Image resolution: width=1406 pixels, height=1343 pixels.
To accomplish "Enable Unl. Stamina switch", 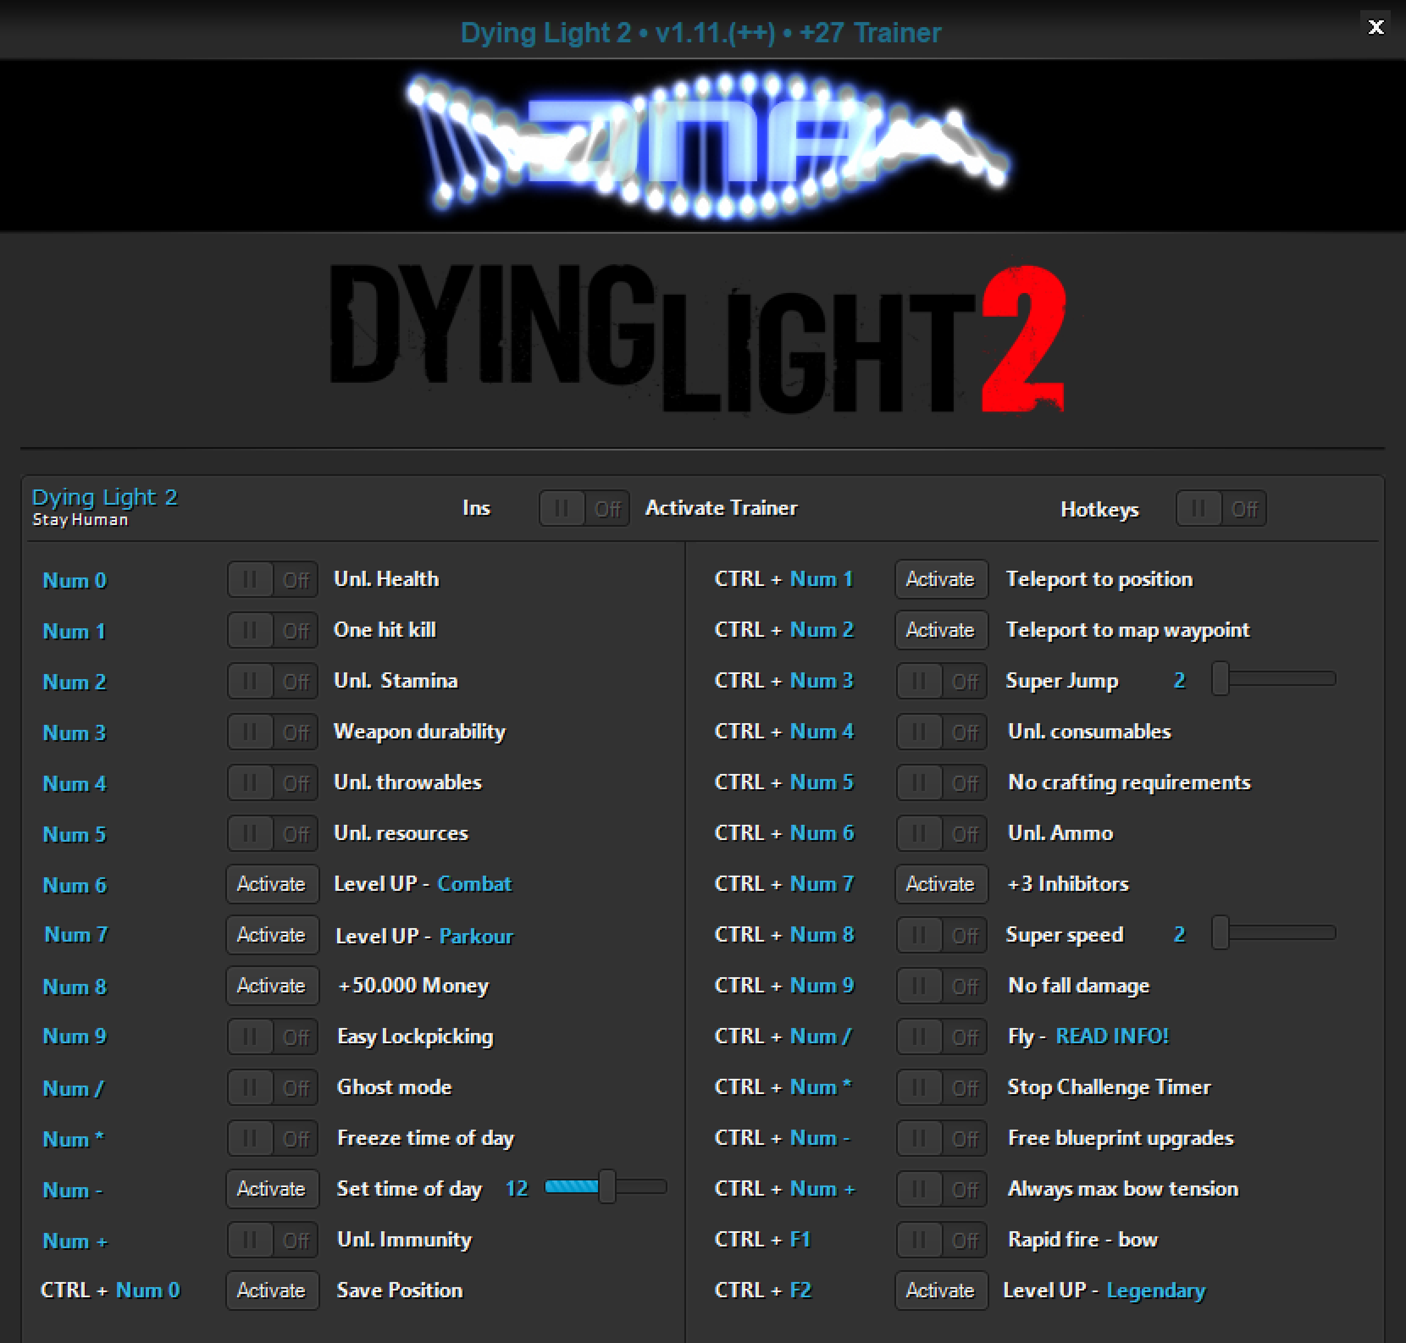I will coord(273,681).
